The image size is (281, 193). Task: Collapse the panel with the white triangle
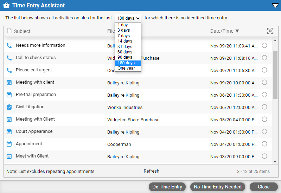point(275,6)
